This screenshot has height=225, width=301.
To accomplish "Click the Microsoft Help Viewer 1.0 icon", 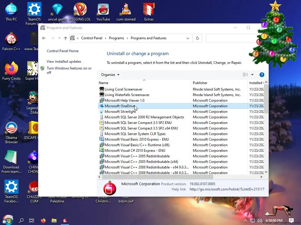I will pos(101,100).
